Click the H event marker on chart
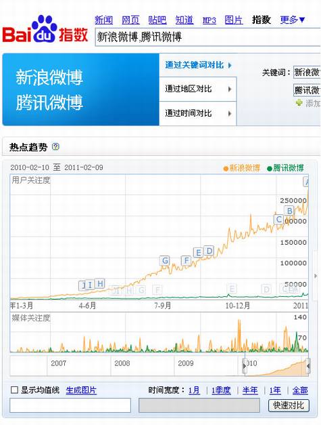The width and height of the screenshot is (321, 425). tap(100, 283)
